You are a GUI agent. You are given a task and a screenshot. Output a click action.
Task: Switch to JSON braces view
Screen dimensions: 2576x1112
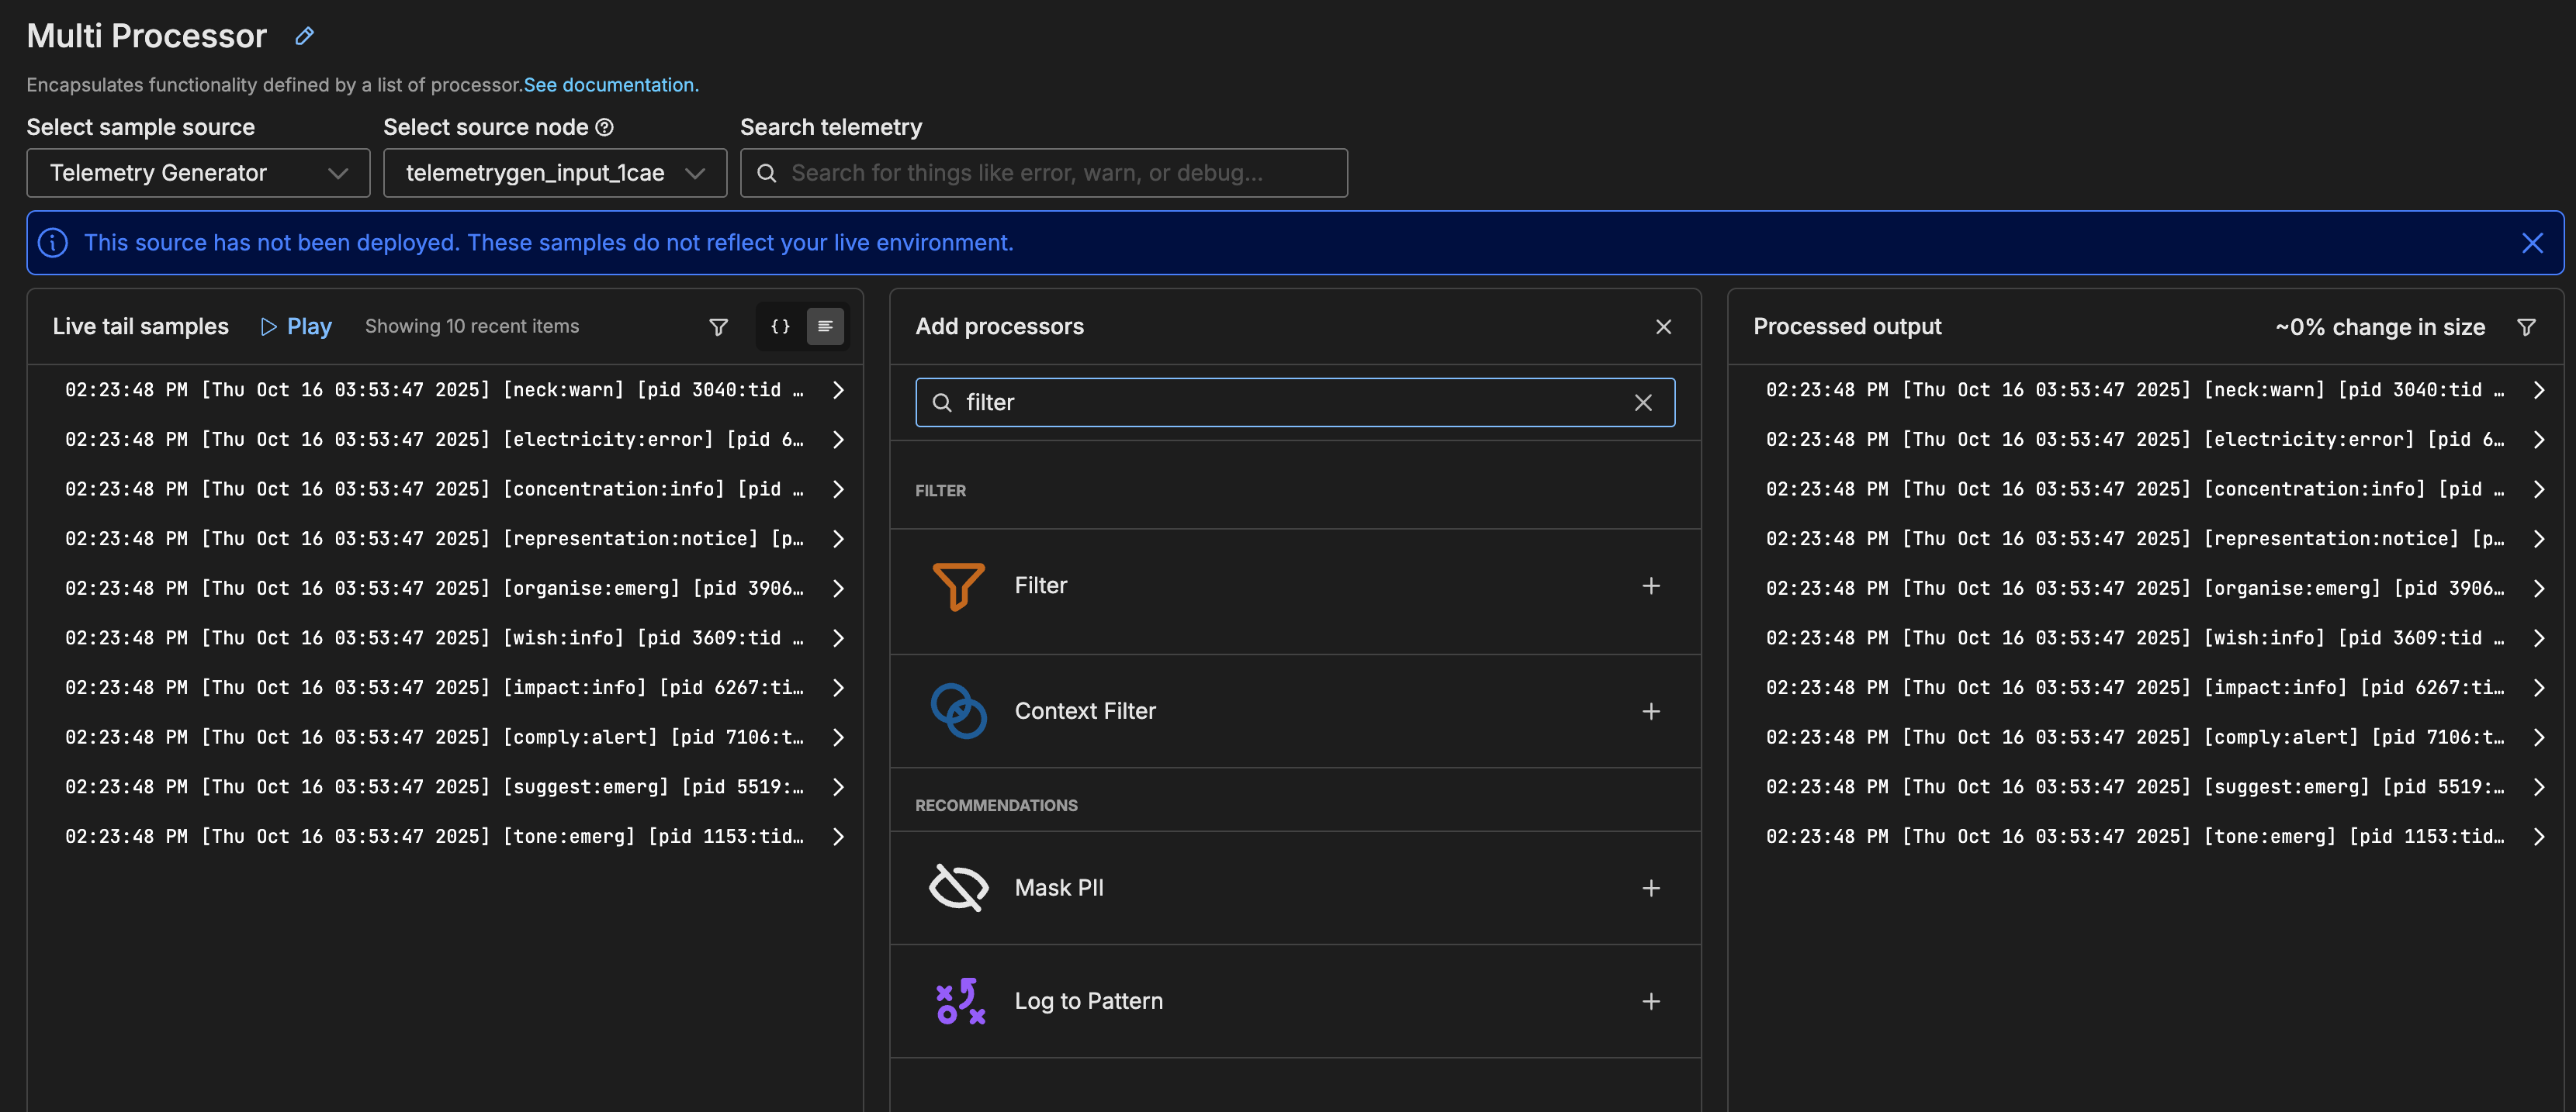[x=780, y=326]
